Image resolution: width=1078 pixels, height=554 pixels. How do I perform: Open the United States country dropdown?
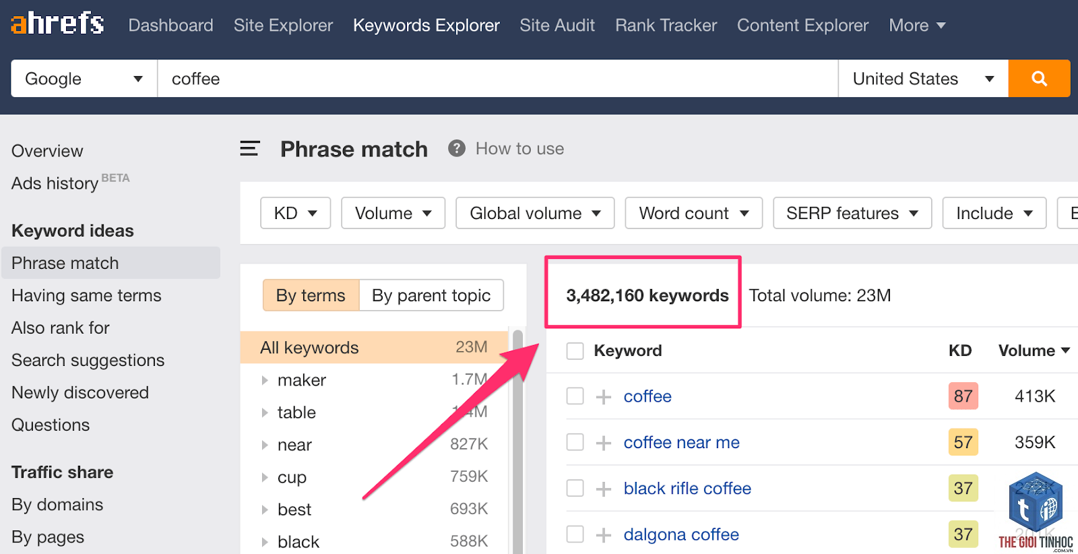point(923,78)
